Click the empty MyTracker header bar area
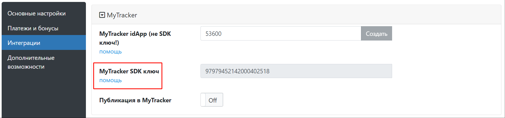The image size is (505, 118). [303, 15]
